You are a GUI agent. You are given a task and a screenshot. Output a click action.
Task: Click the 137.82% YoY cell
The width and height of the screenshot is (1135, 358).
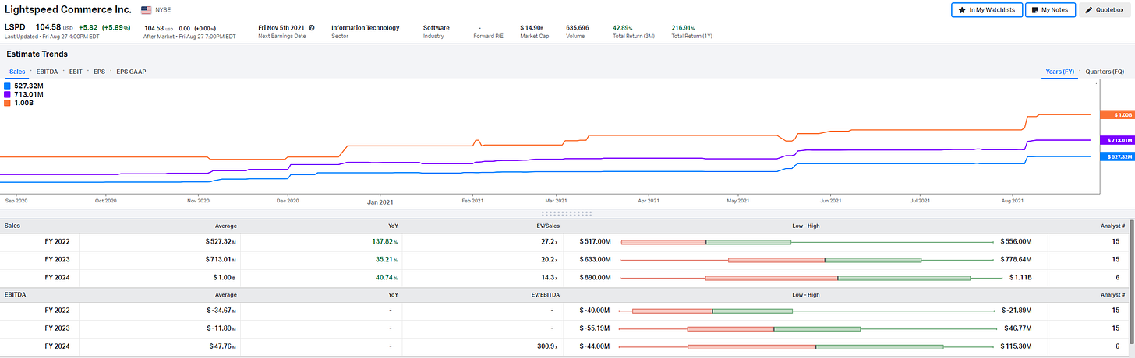(x=386, y=241)
